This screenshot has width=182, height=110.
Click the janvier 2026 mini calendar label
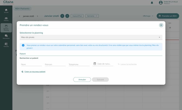(29, 16)
